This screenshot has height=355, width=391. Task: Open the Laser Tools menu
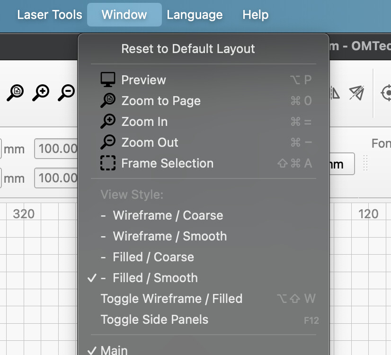tap(50, 15)
